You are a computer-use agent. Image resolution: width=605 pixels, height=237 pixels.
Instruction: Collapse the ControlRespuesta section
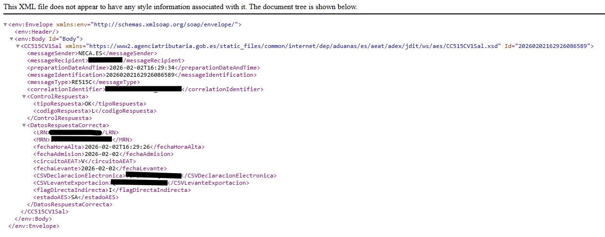pos(24,96)
